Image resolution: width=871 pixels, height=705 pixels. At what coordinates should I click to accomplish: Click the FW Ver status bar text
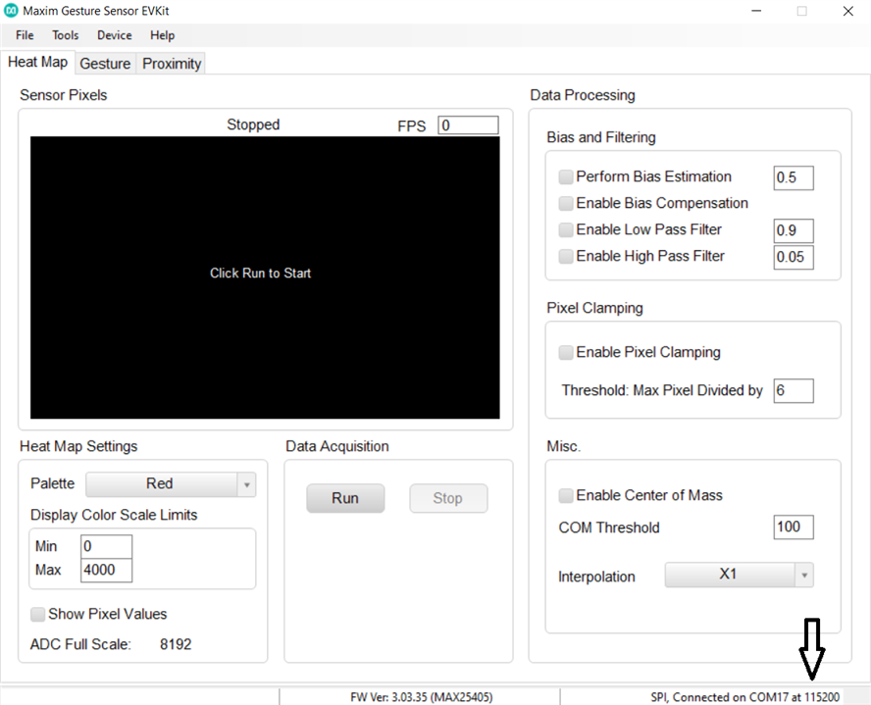tap(421, 697)
